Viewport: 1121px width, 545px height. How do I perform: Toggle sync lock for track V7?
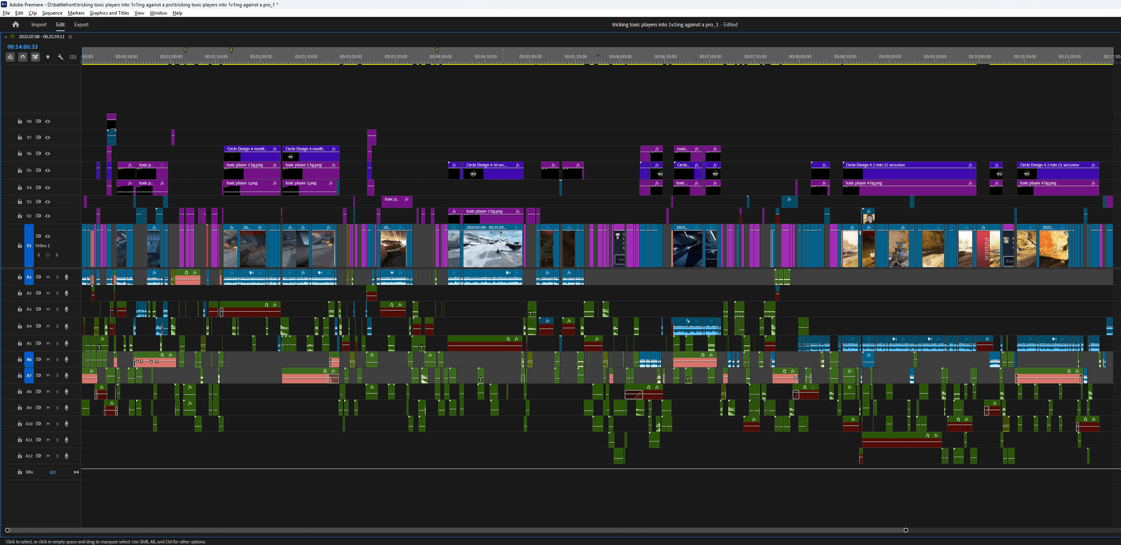tap(38, 137)
